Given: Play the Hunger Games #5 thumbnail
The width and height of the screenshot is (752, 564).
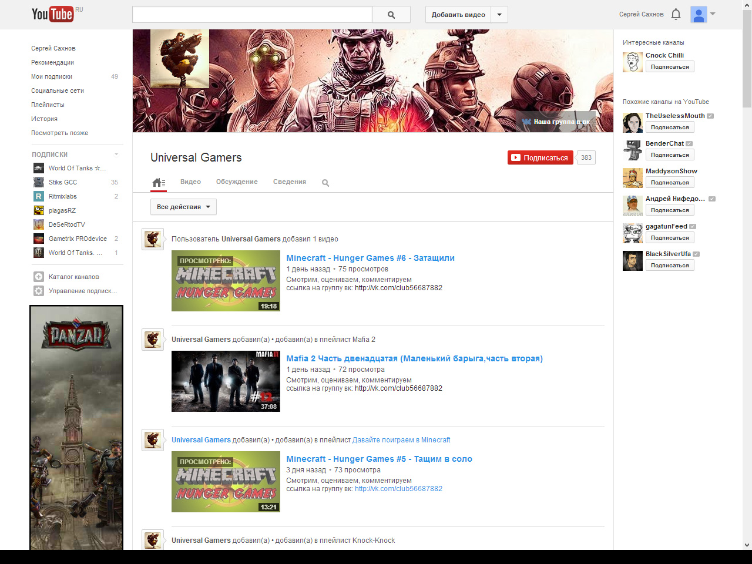Looking at the screenshot, I should point(226,482).
